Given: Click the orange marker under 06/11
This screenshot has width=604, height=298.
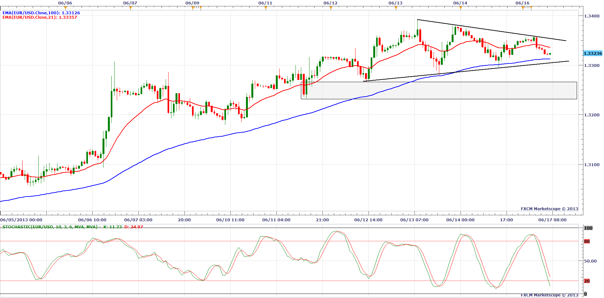Looking at the screenshot, I should click(x=266, y=8).
